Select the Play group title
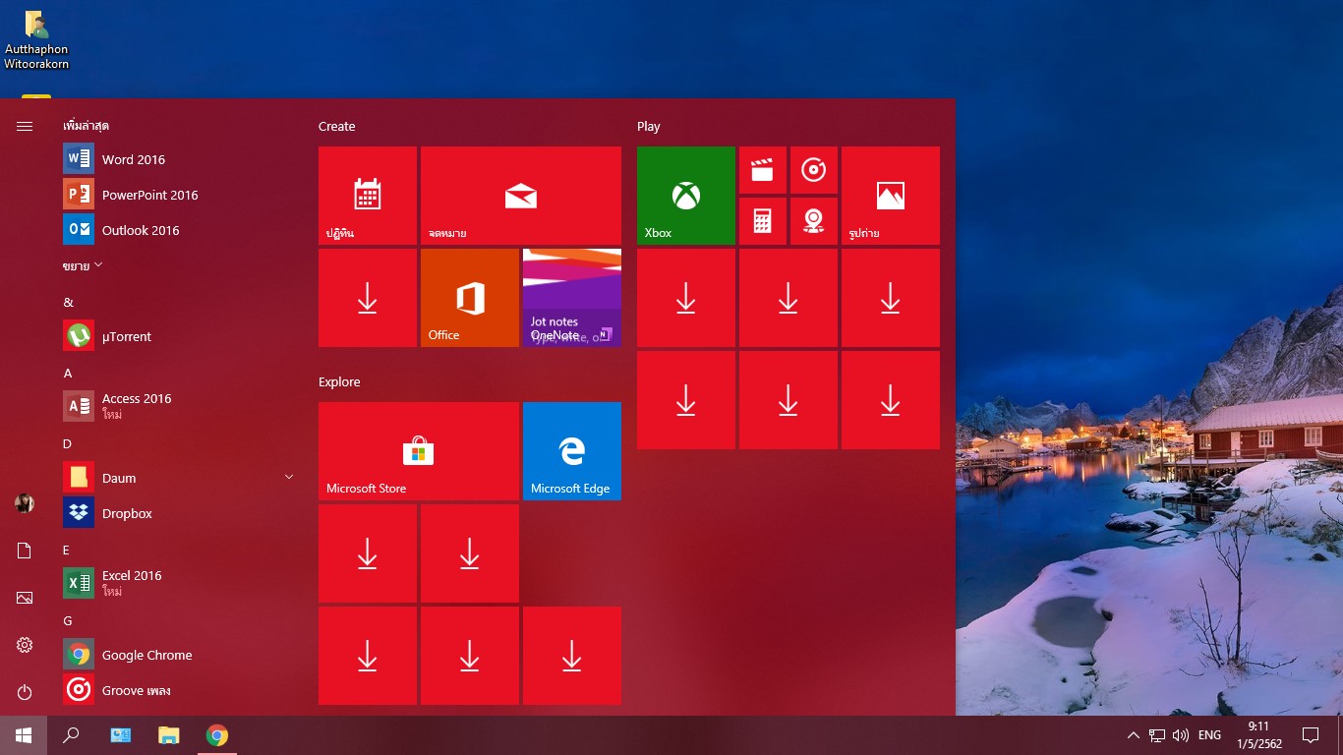 coord(649,126)
